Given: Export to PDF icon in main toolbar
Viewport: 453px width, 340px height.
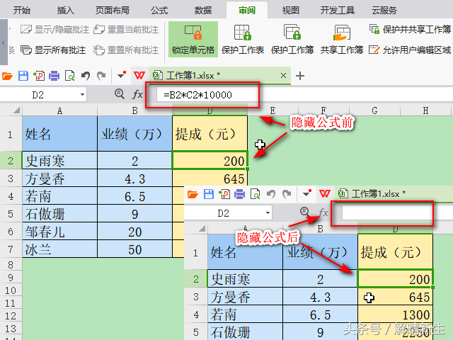Looking at the screenshot, I should coord(39,76).
